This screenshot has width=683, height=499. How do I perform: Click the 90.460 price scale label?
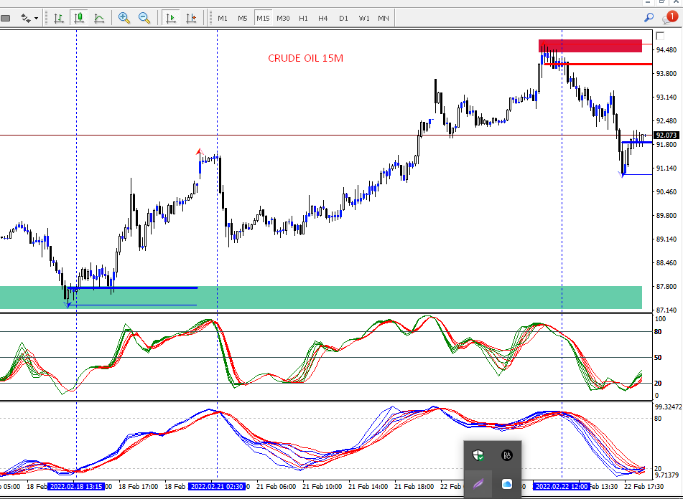tap(666, 191)
